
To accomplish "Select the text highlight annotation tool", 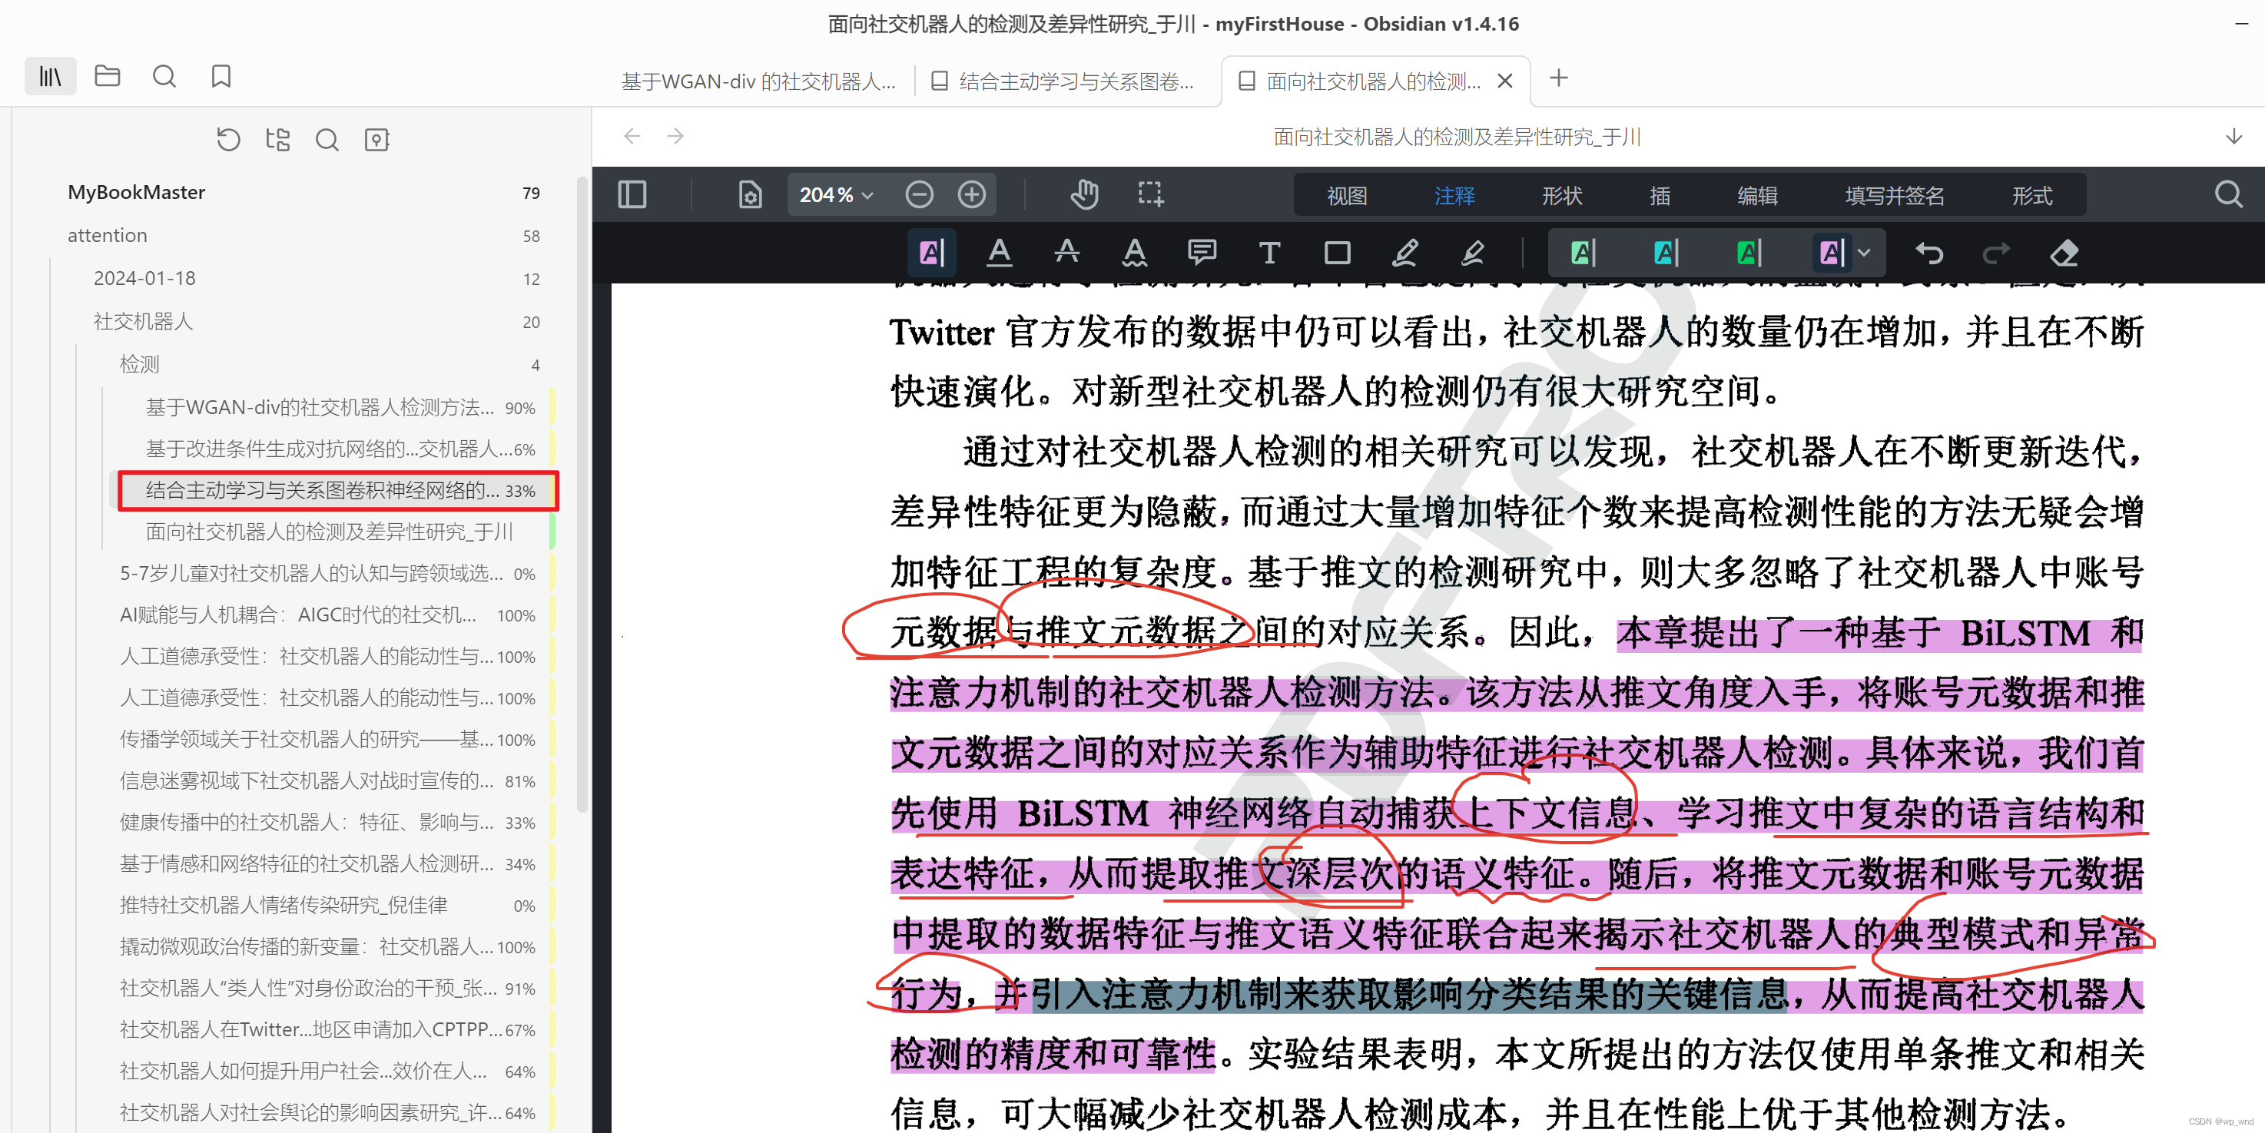I will 931,253.
